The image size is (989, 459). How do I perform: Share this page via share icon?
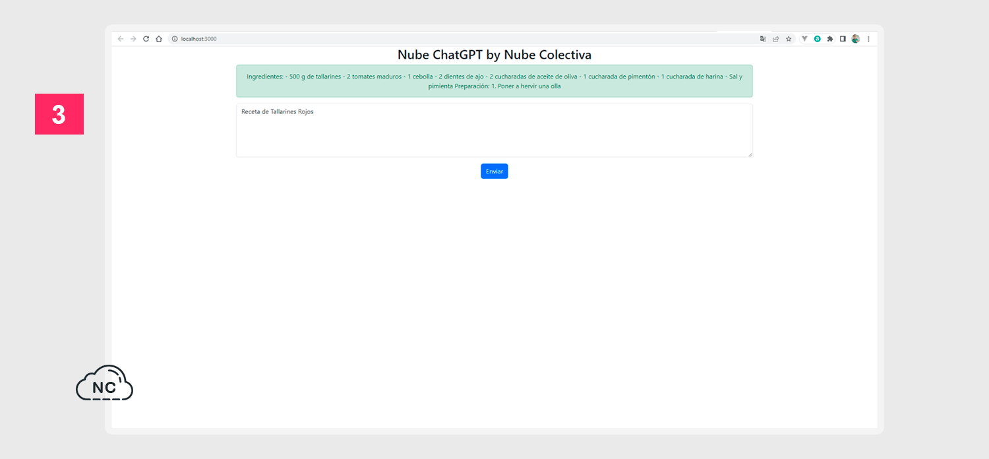tap(776, 39)
